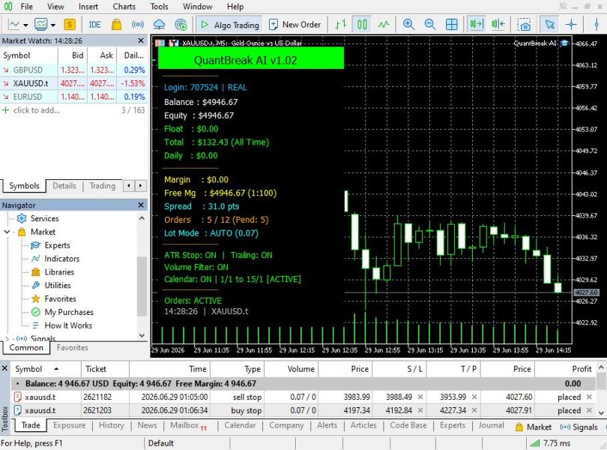Viewport: 607px width, 450px height.
Task: Select the candlestick chart type icon
Action: point(362,25)
